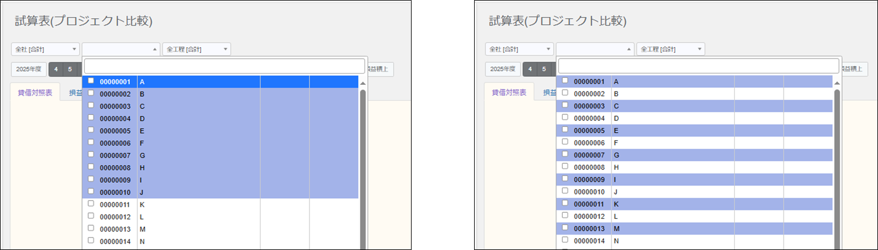The height and width of the screenshot is (250, 878).
Task: Tick checkbox for 00000001 in left panel
Action: pos(91,81)
